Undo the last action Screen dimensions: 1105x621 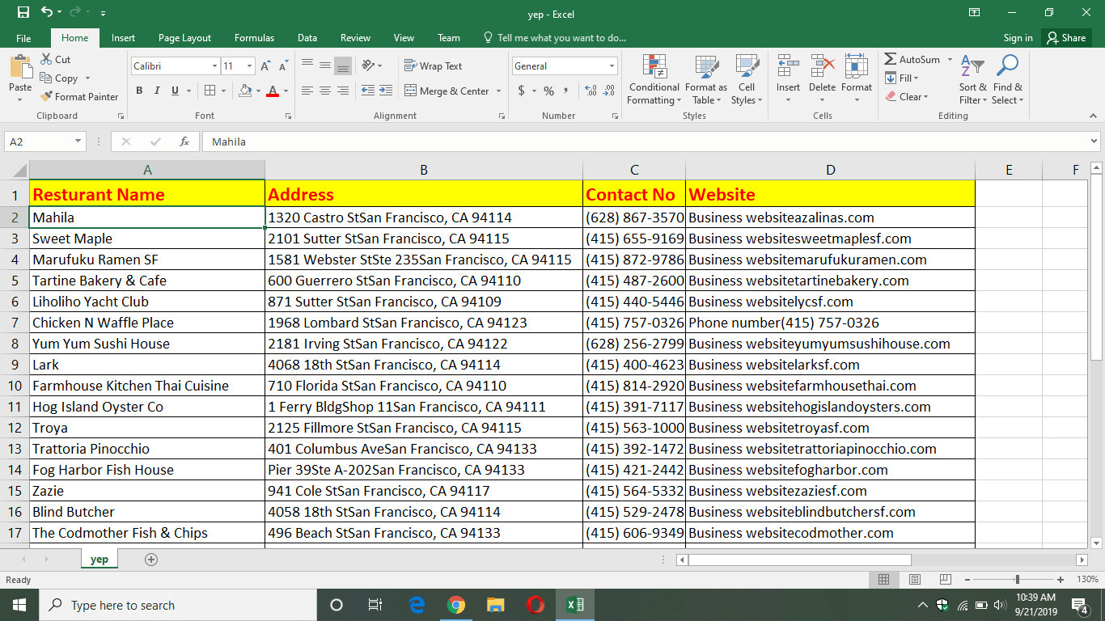coord(47,13)
